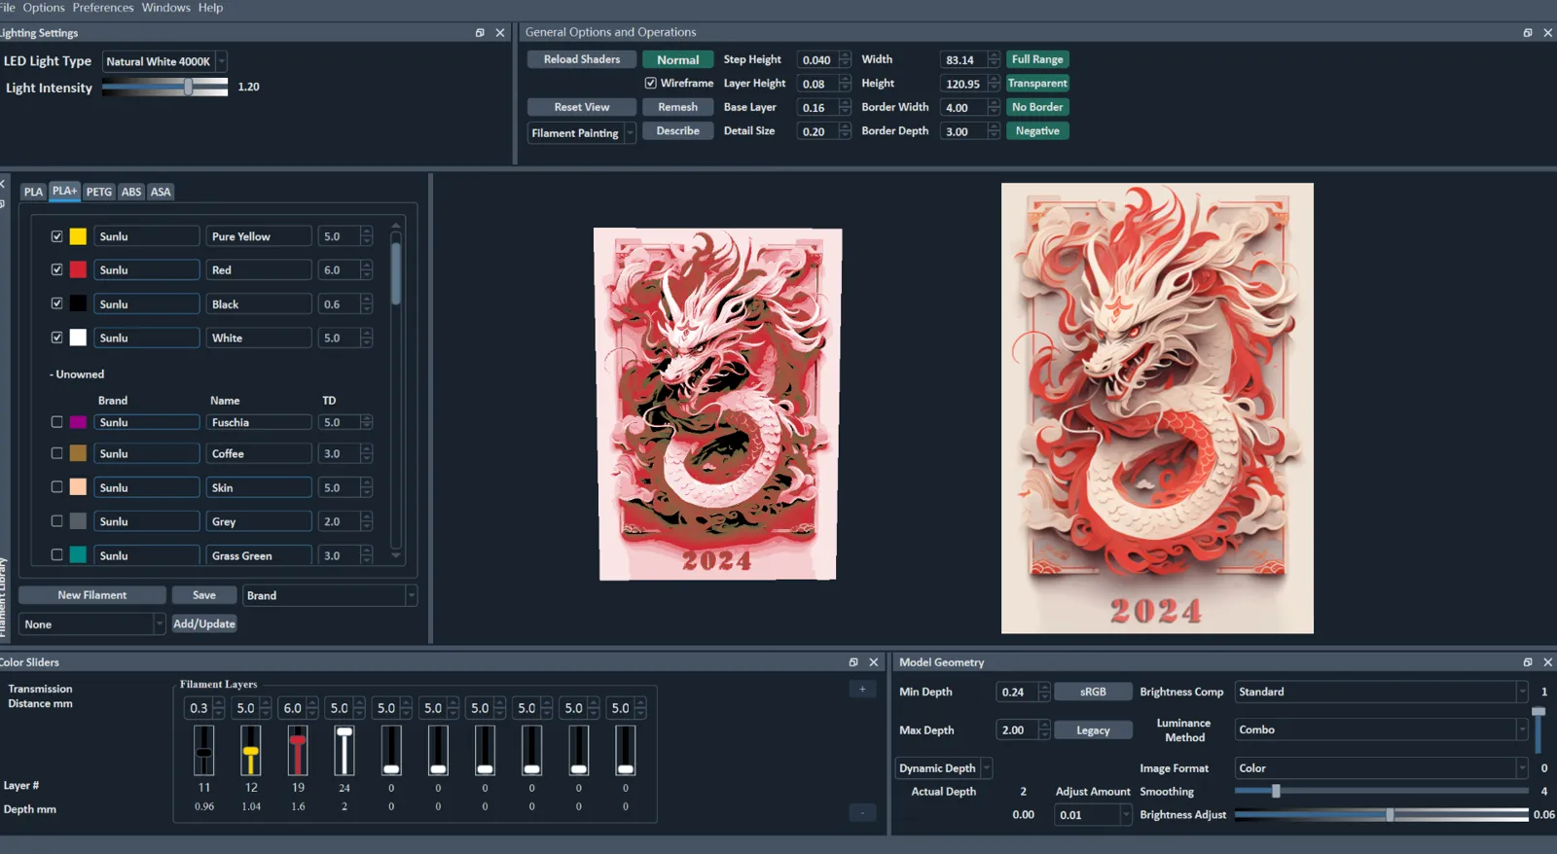
Task: Open the Options menu
Action: tap(44, 8)
